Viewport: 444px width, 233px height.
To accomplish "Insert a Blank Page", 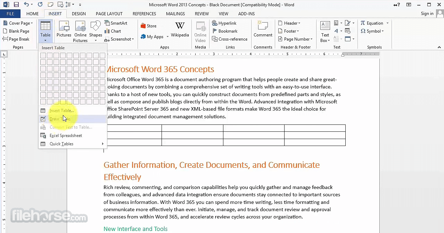I will pos(16,31).
